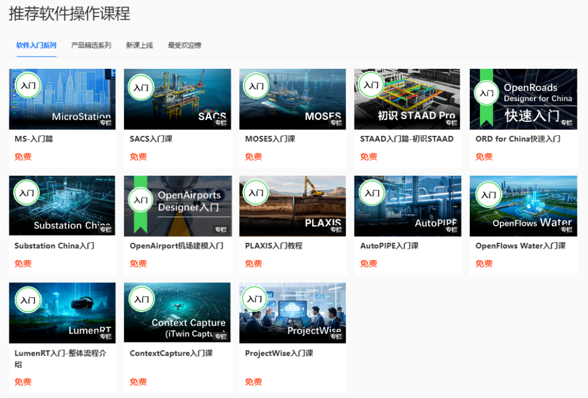588x398 pixels.
Task: Open the PLAXIS入门教程 course
Action: tap(292, 206)
